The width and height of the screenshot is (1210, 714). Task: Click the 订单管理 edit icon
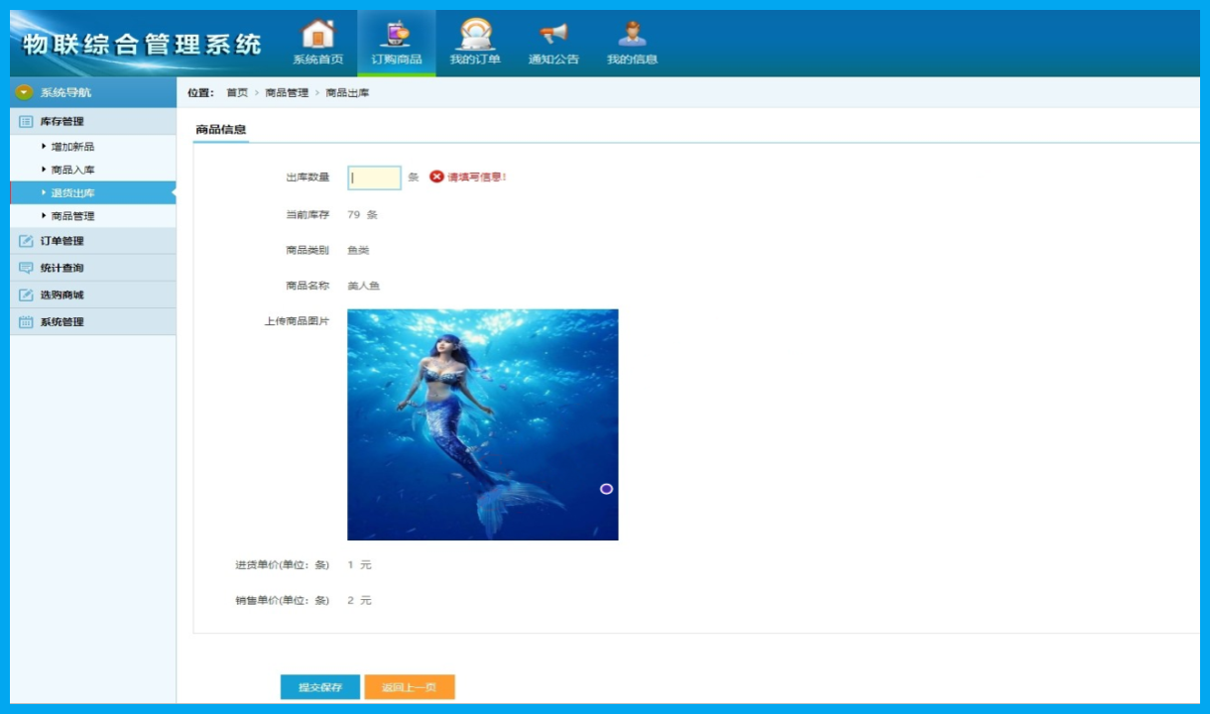pyautogui.click(x=27, y=241)
